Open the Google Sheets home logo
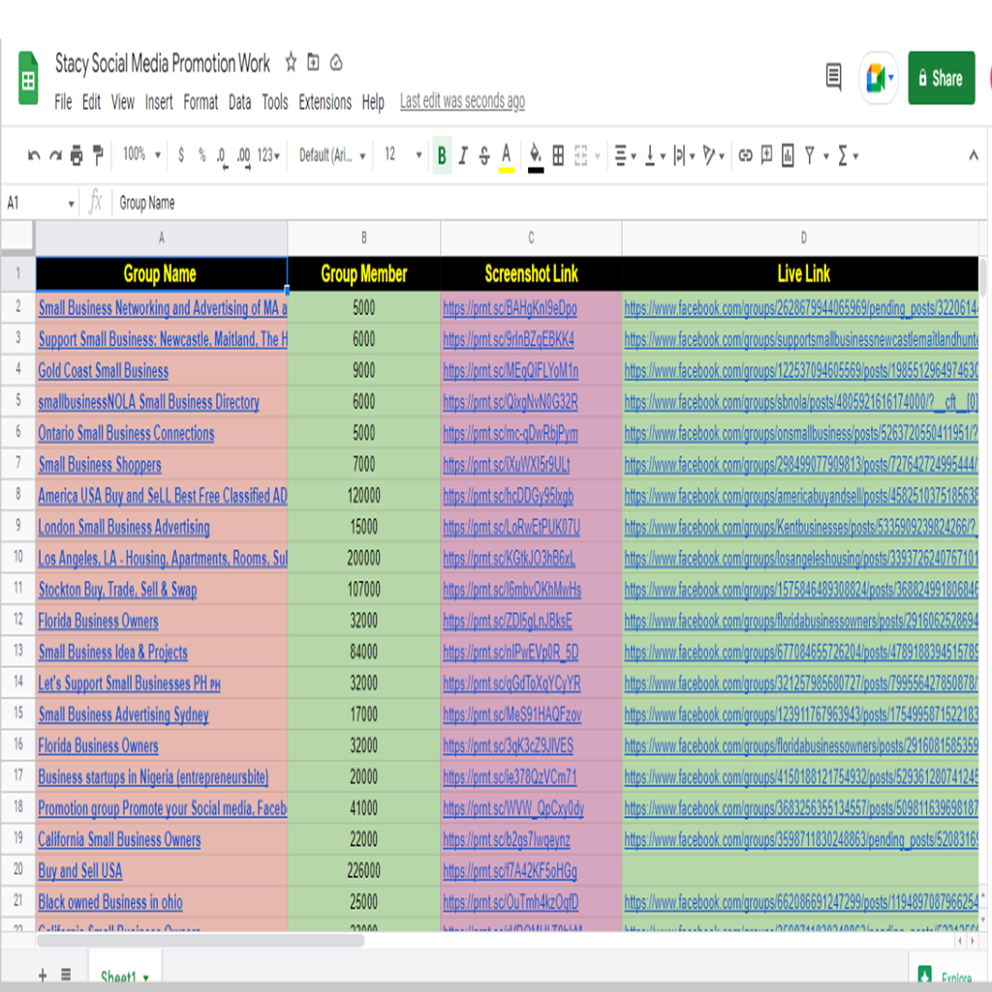Screen dimensions: 992x992 [x=28, y=78]
